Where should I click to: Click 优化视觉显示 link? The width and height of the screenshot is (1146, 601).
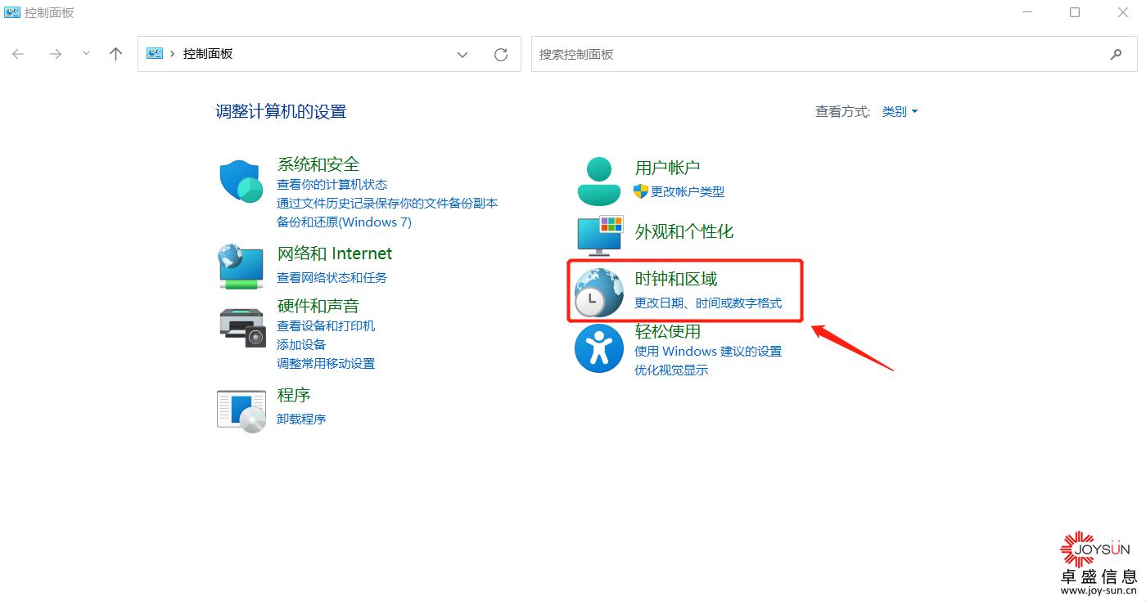[671, 370]
